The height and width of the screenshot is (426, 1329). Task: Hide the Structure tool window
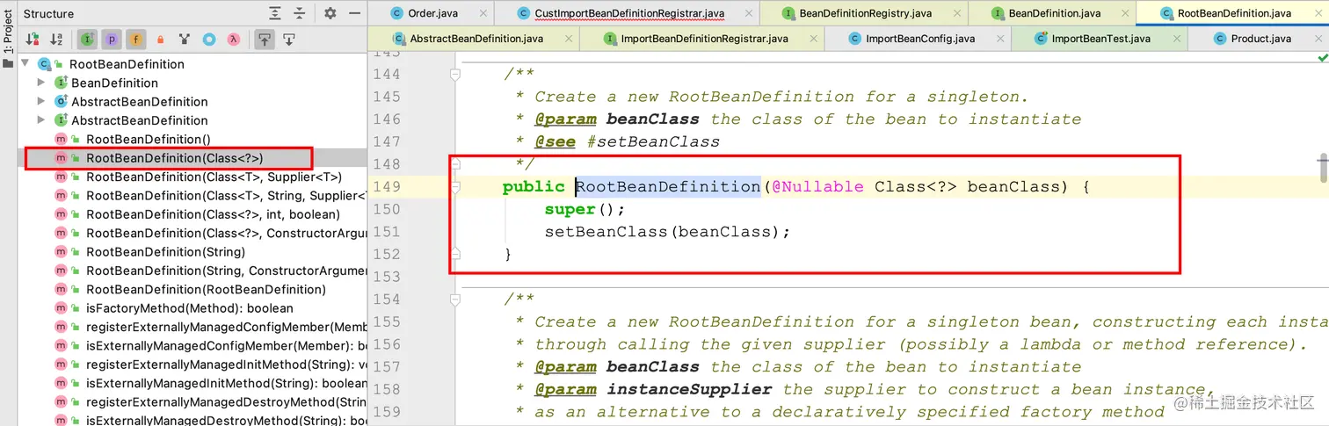point(354,13)
